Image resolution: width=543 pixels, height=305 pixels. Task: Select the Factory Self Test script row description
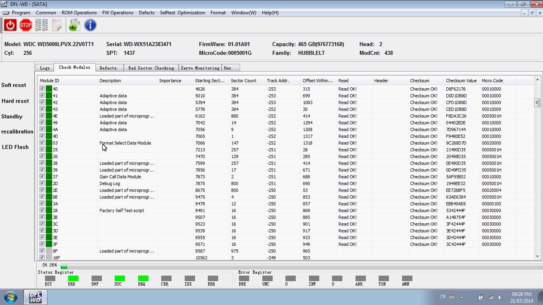(122, 211)
